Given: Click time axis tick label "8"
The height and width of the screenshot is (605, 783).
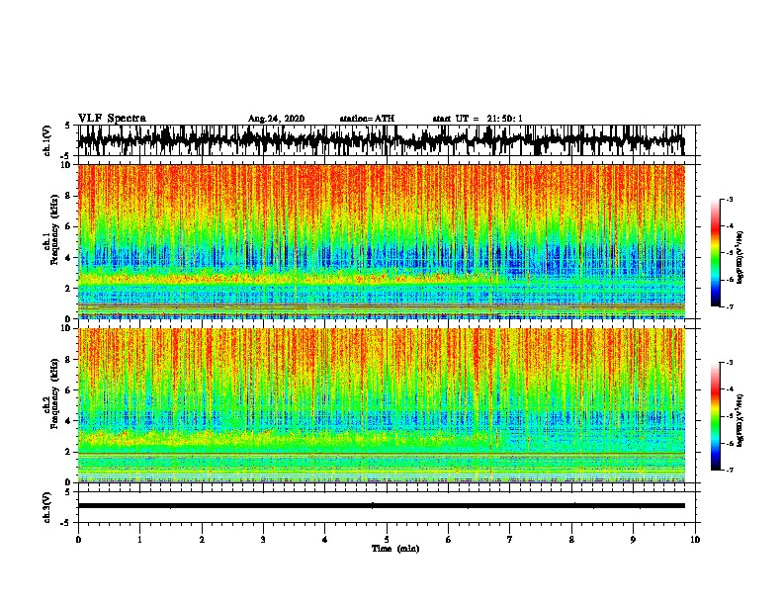Looking at the screenshot, I should coord(571,540).
